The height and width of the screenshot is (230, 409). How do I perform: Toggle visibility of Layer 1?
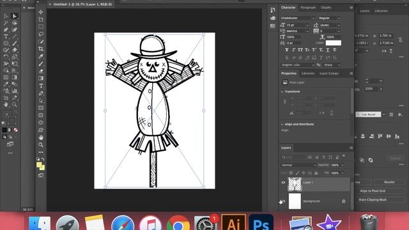point(283,183)
